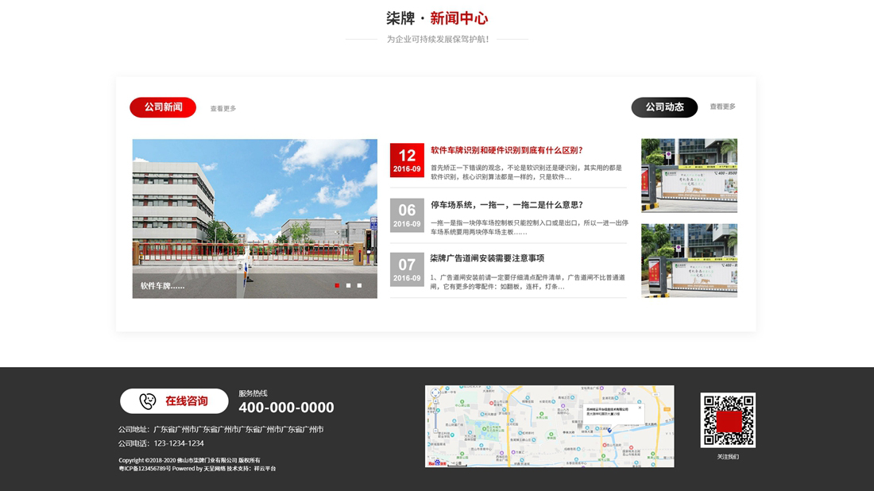Select the third carousel indicator dot
Viewport: 874px width, 491px height.
[359, 285]
